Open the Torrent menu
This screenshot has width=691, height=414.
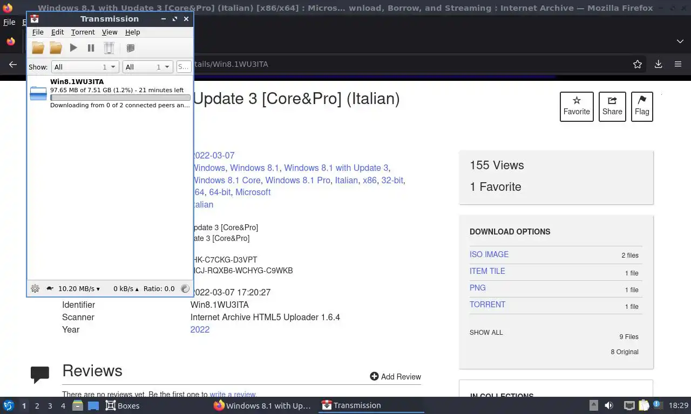(83, 32)
